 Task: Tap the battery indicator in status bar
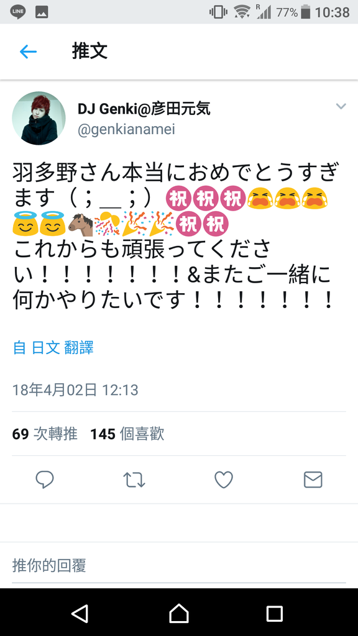306,12
